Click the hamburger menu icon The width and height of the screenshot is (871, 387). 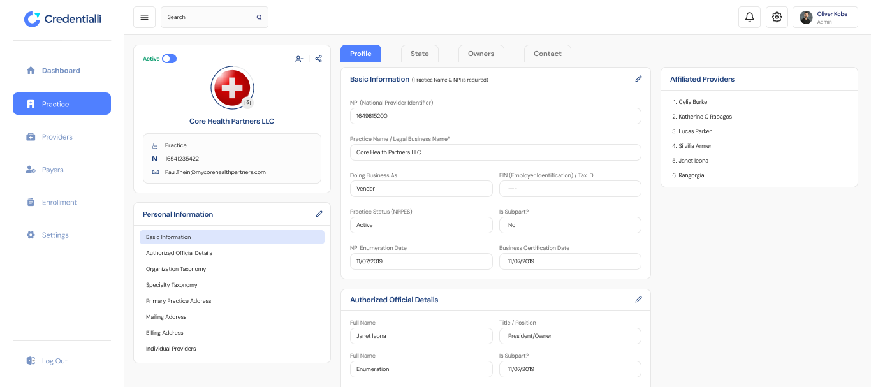click(144, 17)
